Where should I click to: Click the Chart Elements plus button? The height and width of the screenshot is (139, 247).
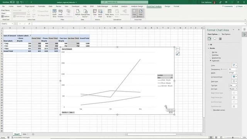click(x=178, y=49)
